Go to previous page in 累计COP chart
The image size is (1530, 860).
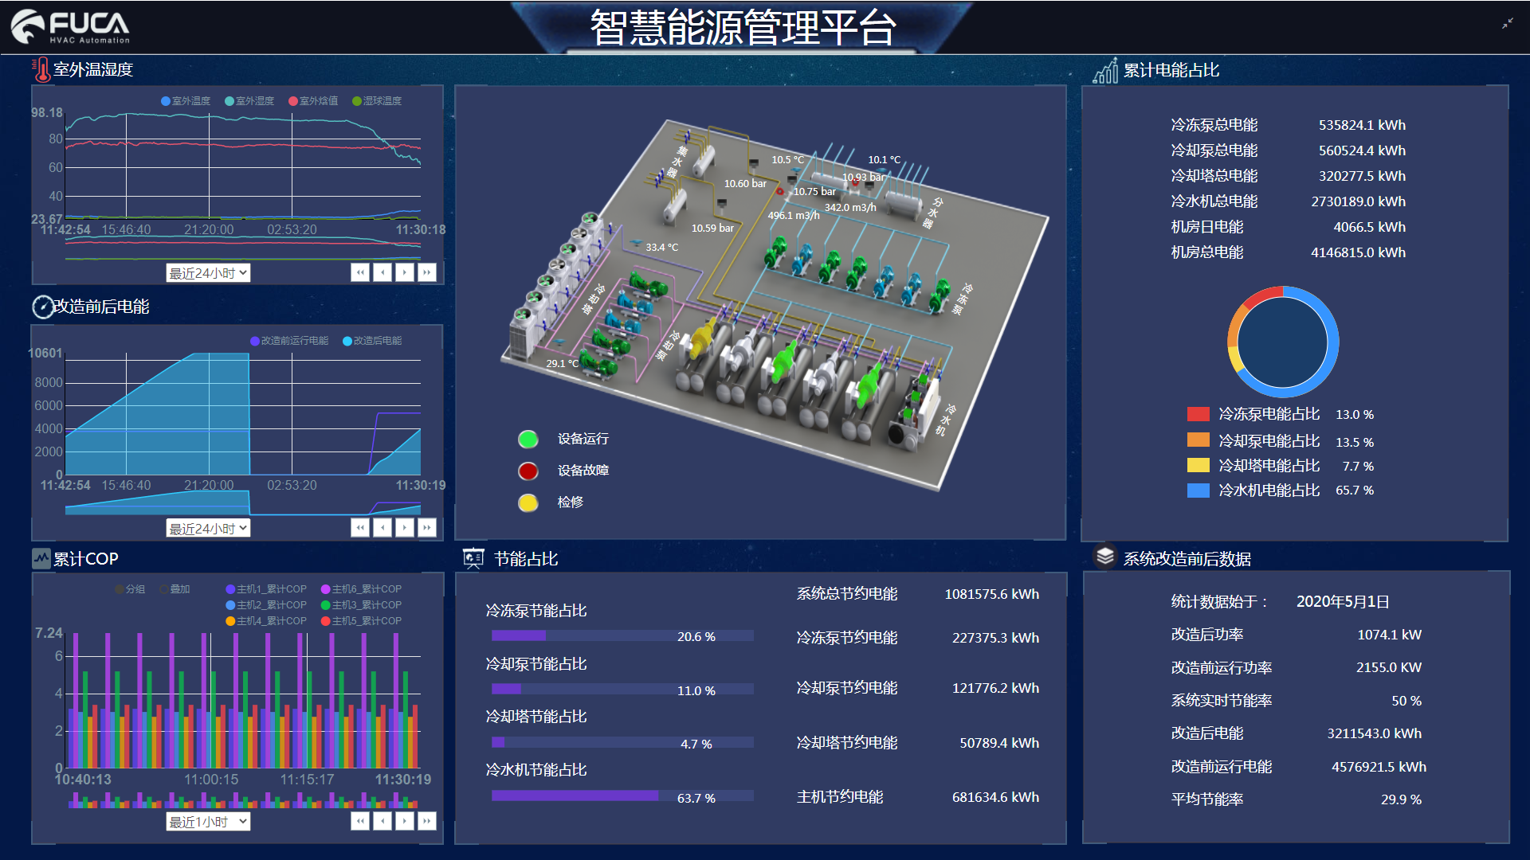(382, 821)
